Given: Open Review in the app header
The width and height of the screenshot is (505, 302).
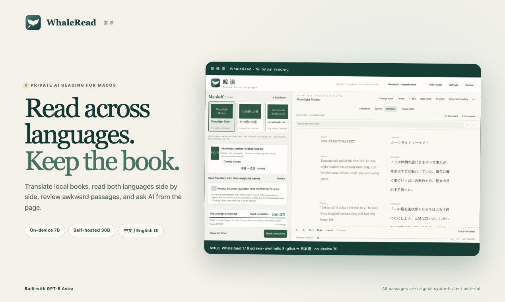Looking at the screenshot, I should [x=469, y=85].
